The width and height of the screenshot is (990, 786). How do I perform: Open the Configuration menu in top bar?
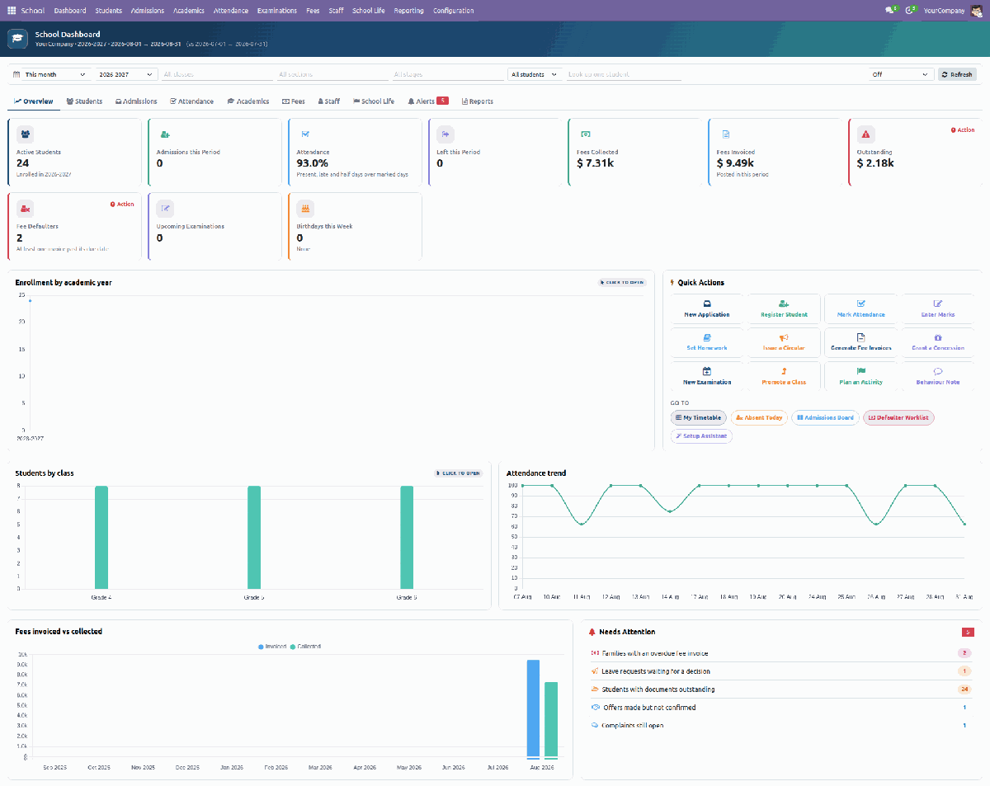click(454, 11)
